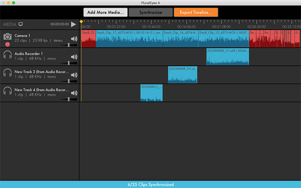Click the New Track 3 track name
Screen dimensions: 301x188
click(x=41, y=72)
